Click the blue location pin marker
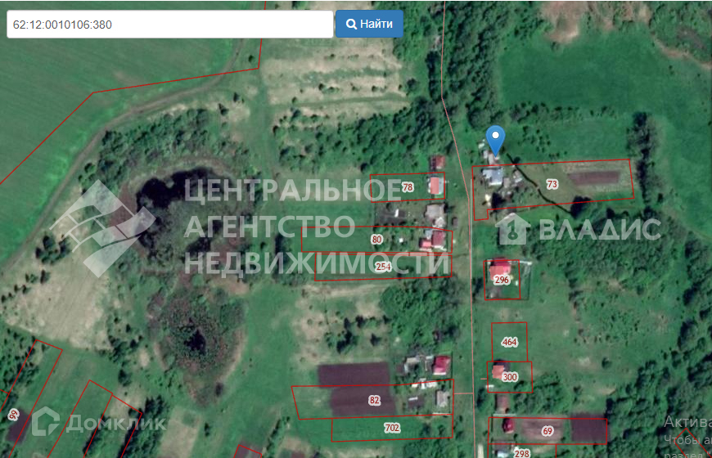The width and height of the screenshot is (712, 458). click(x=495, y=141)
